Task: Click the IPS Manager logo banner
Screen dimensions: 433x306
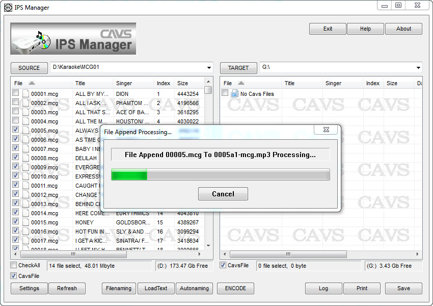Action: coord(73,39)
